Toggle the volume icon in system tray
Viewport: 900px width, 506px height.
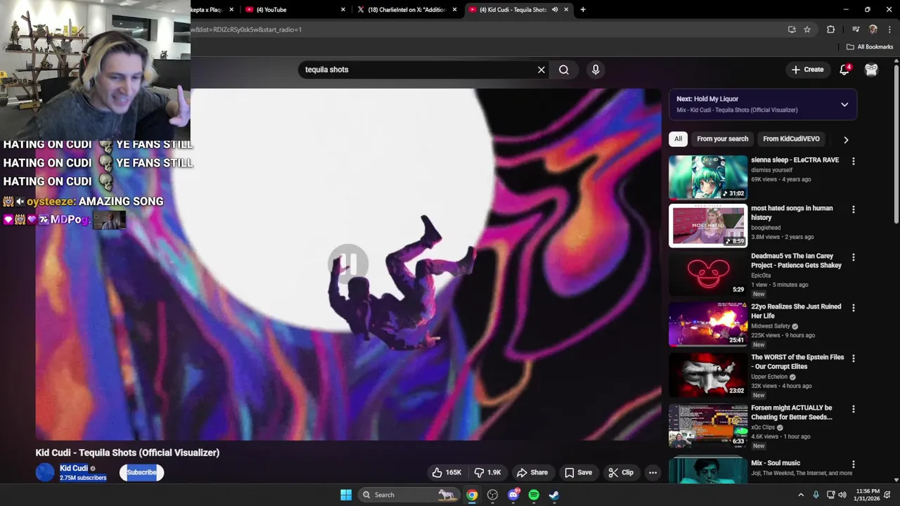(x=842, y=495)
